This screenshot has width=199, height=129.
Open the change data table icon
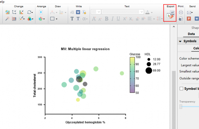14,19
